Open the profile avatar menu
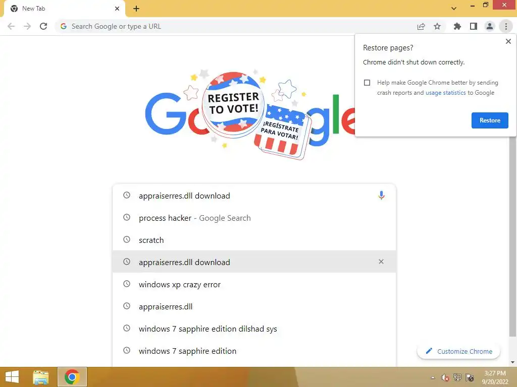Viewport: 517px width, 387px height. [x=490, y=26]
